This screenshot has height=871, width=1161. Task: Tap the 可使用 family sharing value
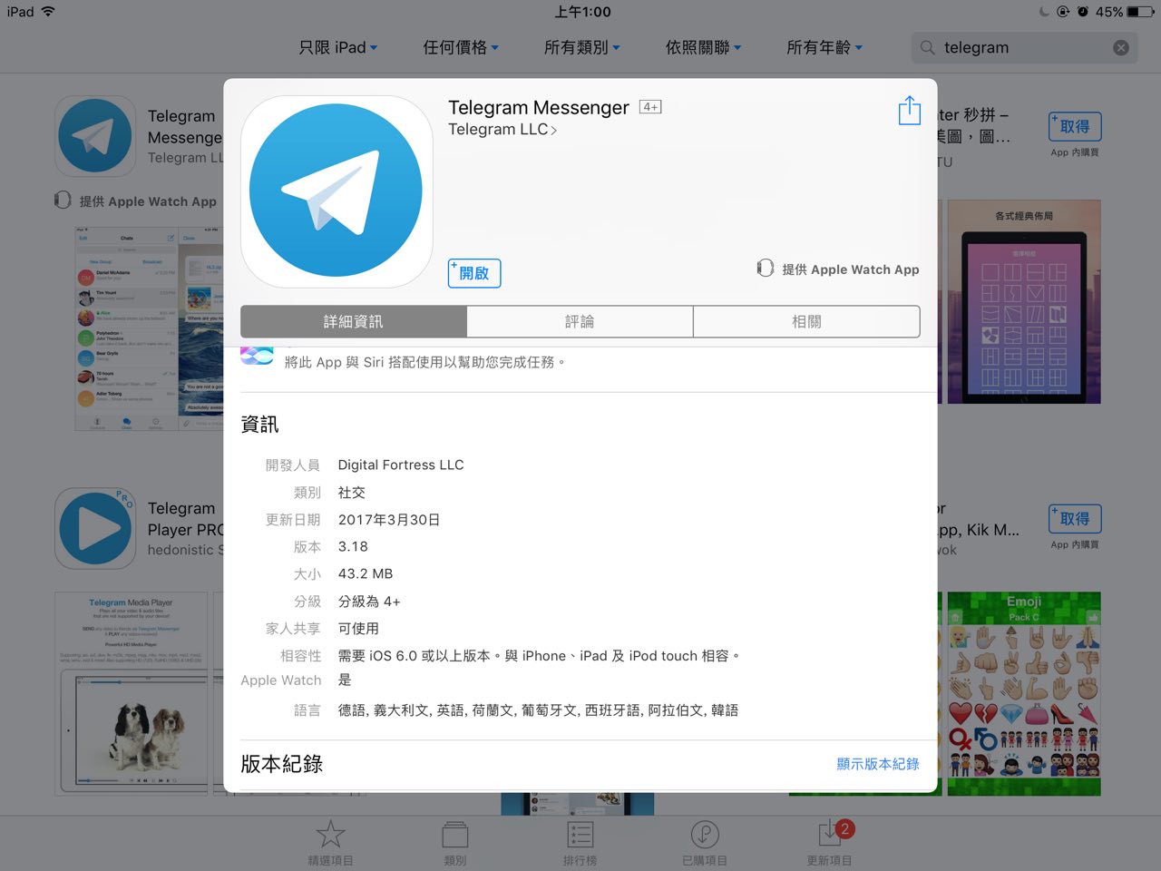coord(358,629)
